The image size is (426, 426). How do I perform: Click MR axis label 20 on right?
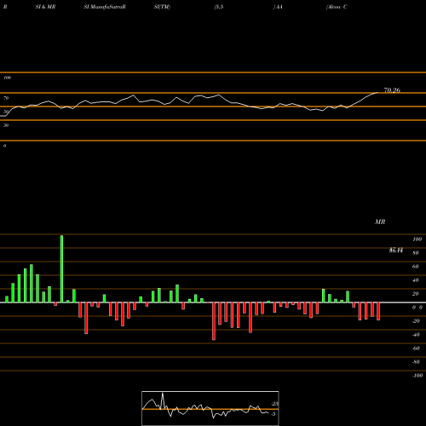[416, 294]
